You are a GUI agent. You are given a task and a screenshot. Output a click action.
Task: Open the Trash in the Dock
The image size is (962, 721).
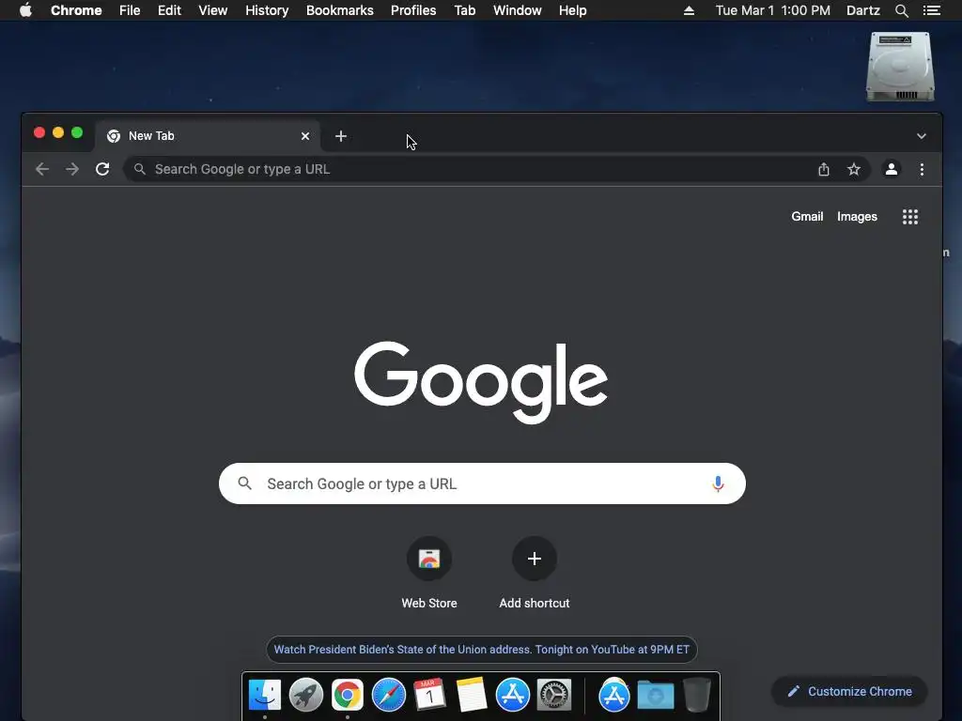coord(696,695)
